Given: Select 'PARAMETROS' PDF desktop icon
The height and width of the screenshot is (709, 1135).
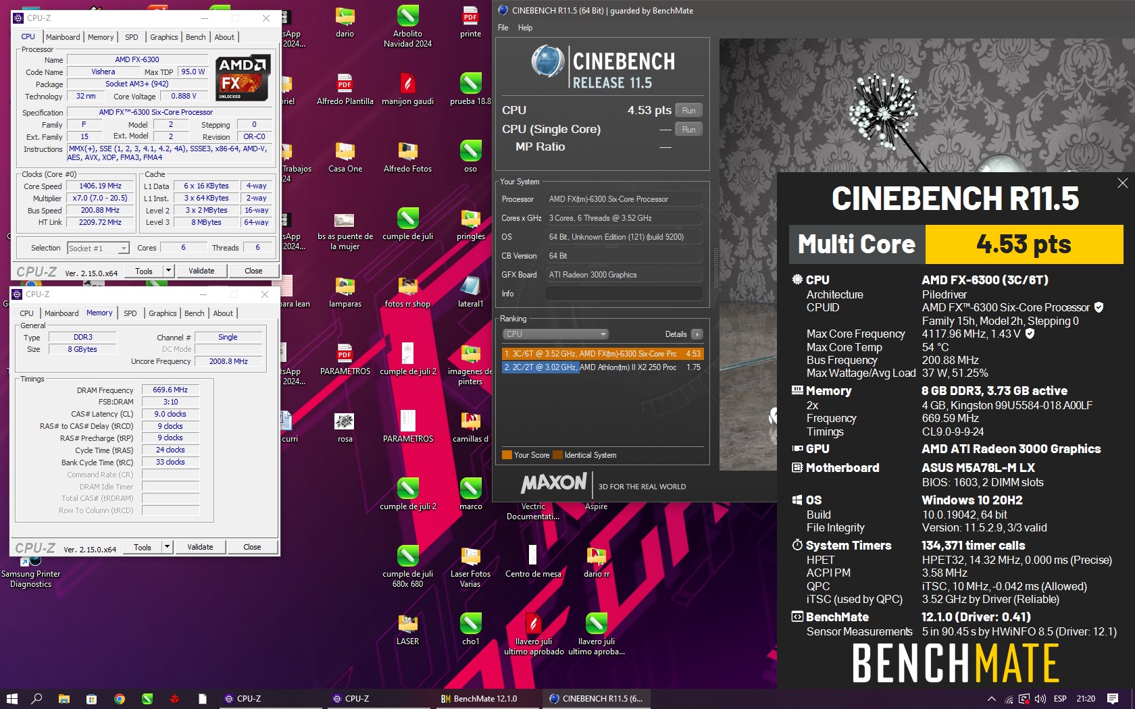Looking at the screenshot, I should (345, 359).
